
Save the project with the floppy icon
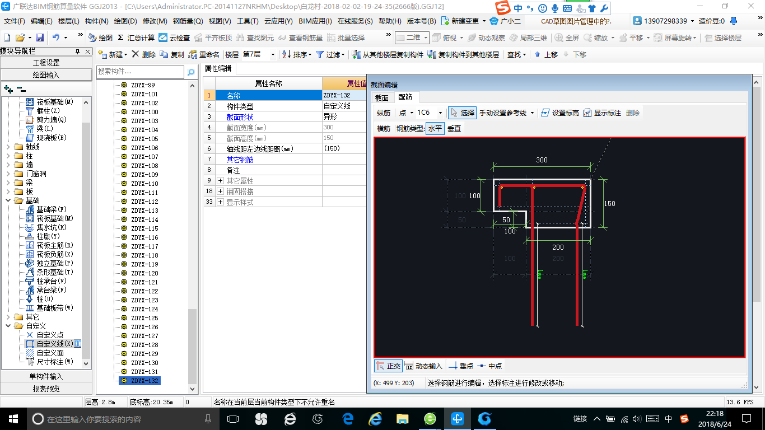click(x=40, y=38)
